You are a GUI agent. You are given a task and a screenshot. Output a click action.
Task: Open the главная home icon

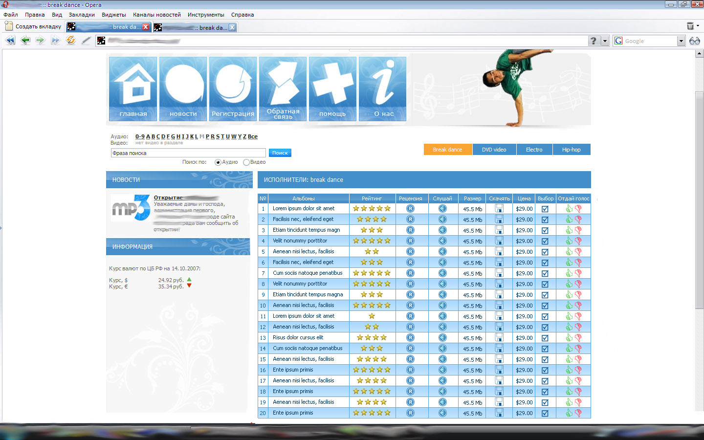(133, 88)
